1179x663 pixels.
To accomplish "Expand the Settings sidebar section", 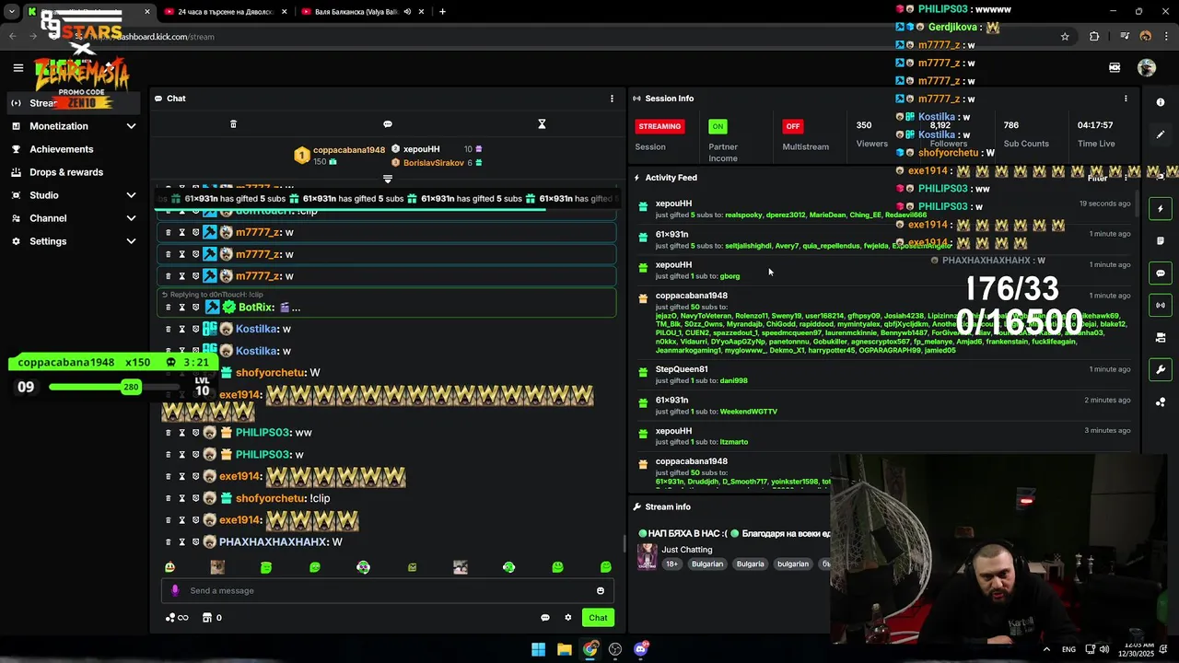I will click(131, 241).
